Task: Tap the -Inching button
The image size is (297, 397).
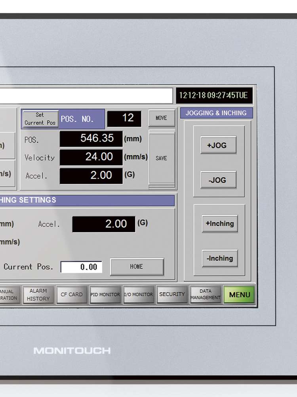Action: pyautogui.click(x=220, y=258)
